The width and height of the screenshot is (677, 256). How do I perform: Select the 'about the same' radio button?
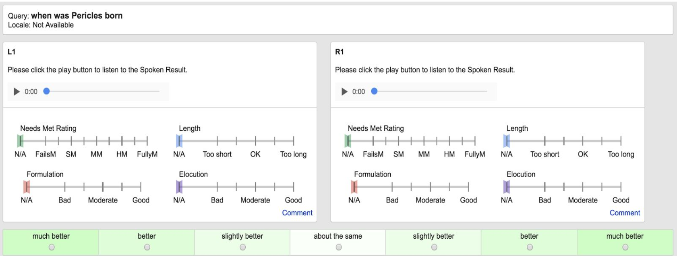click(338, 247)
